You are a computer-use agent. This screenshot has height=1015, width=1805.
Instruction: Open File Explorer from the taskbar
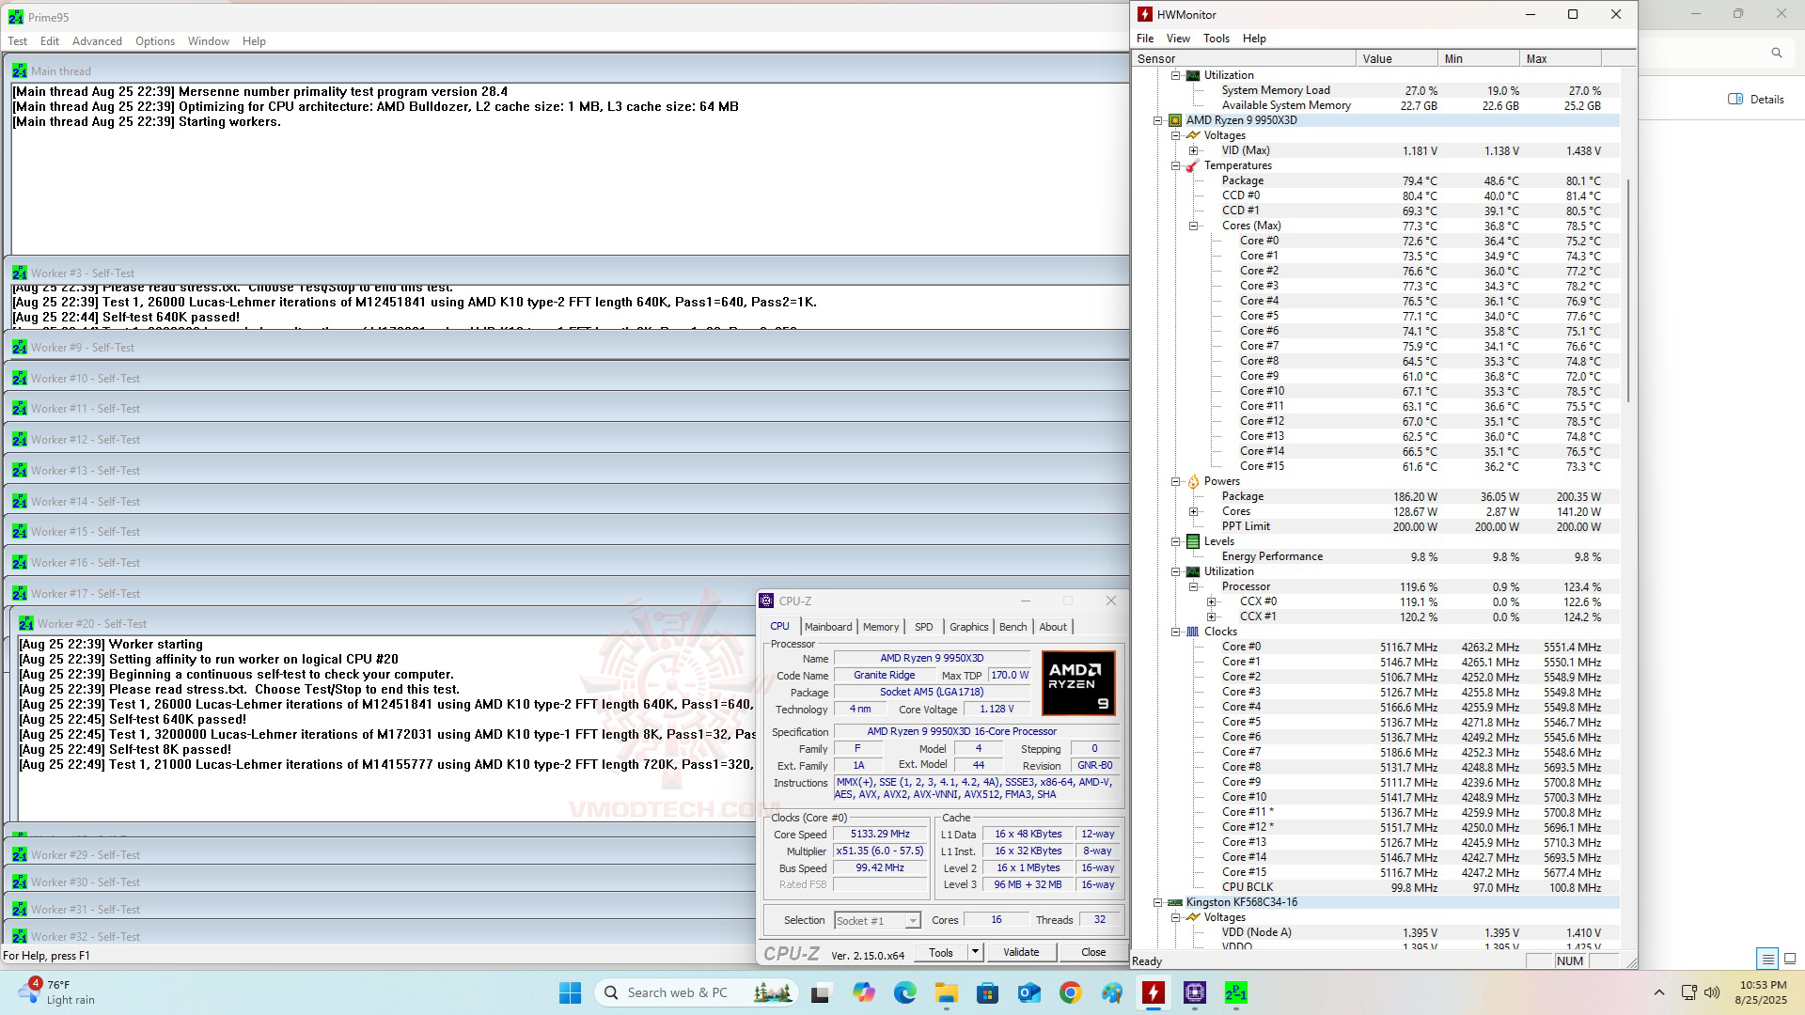tap(946, 992)
